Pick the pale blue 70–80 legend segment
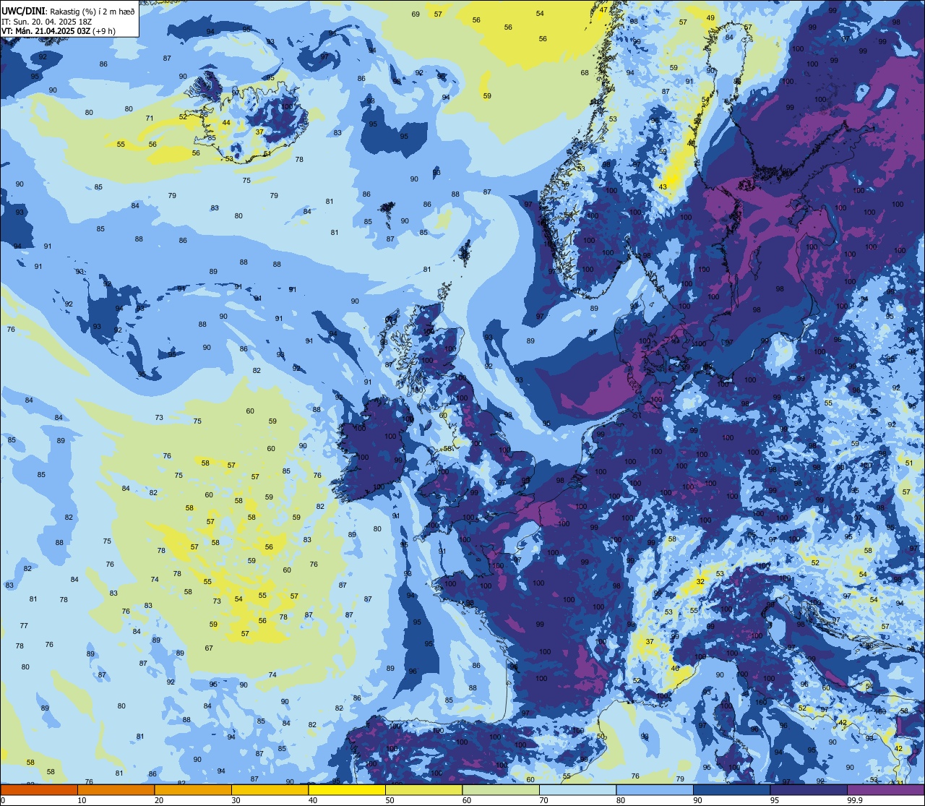Viewport: 925px width, 806px height. pyautogui.click(x=578, y=789)
